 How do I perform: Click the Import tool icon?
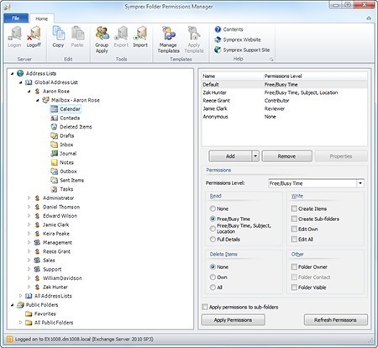coord(140,37)
